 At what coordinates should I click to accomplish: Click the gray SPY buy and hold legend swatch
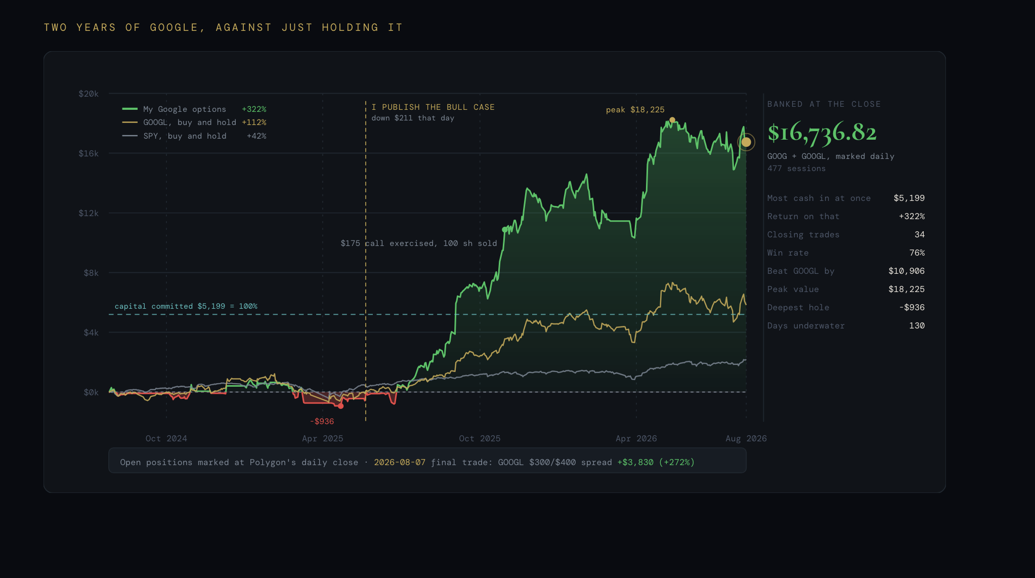tap(130, 136)
